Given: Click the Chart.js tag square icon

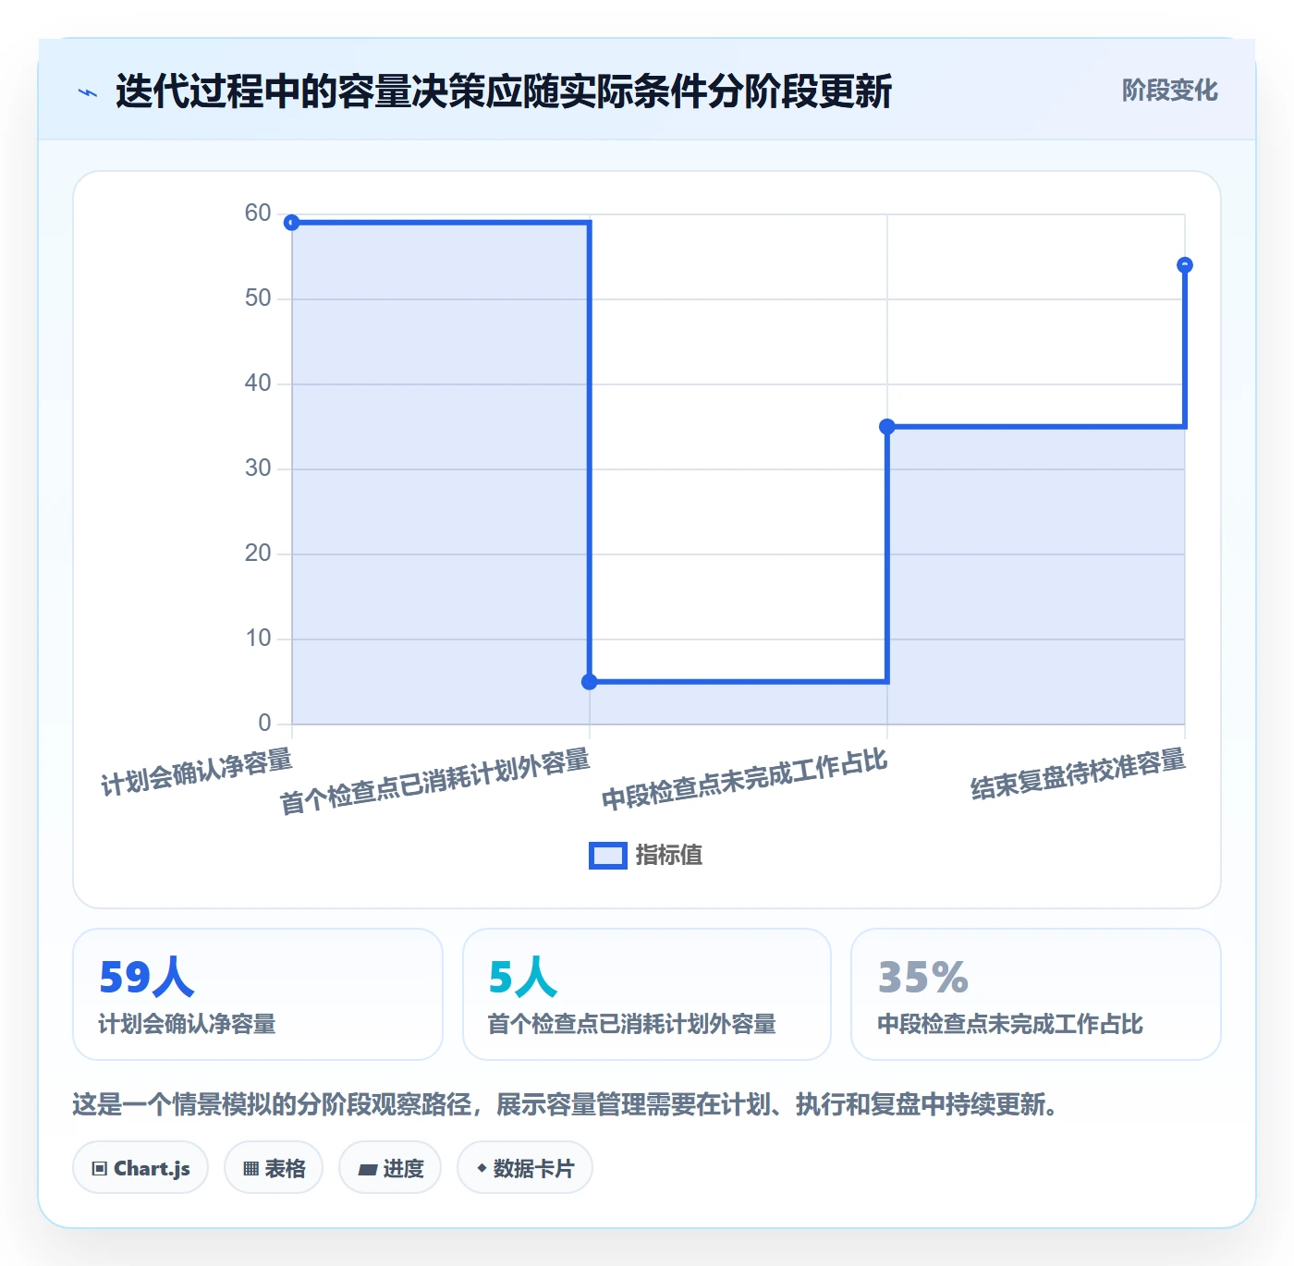Looking at the screenshot, I should tap(100, 1169).
